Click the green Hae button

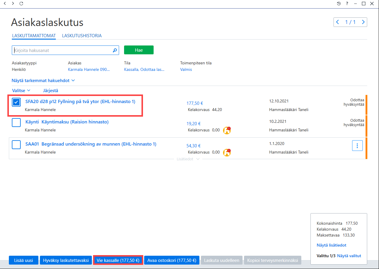click(x=139, y=50)
